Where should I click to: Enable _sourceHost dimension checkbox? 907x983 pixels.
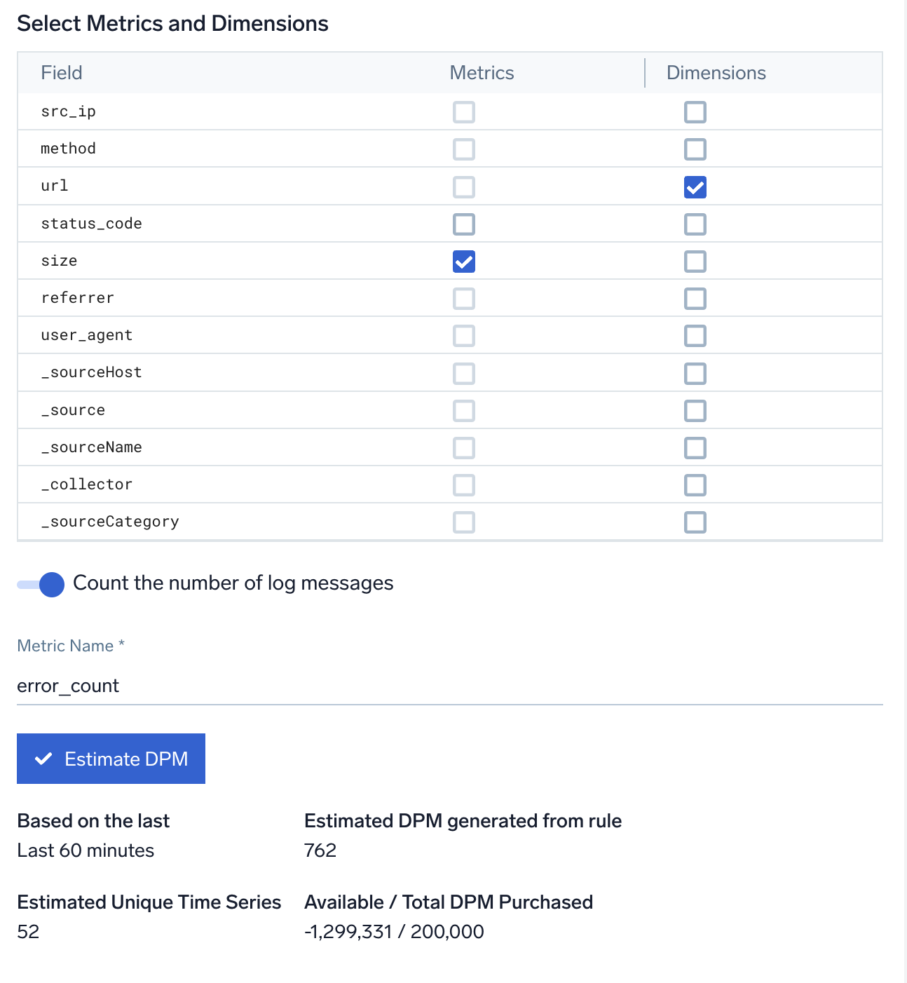(x=695, y=374)
